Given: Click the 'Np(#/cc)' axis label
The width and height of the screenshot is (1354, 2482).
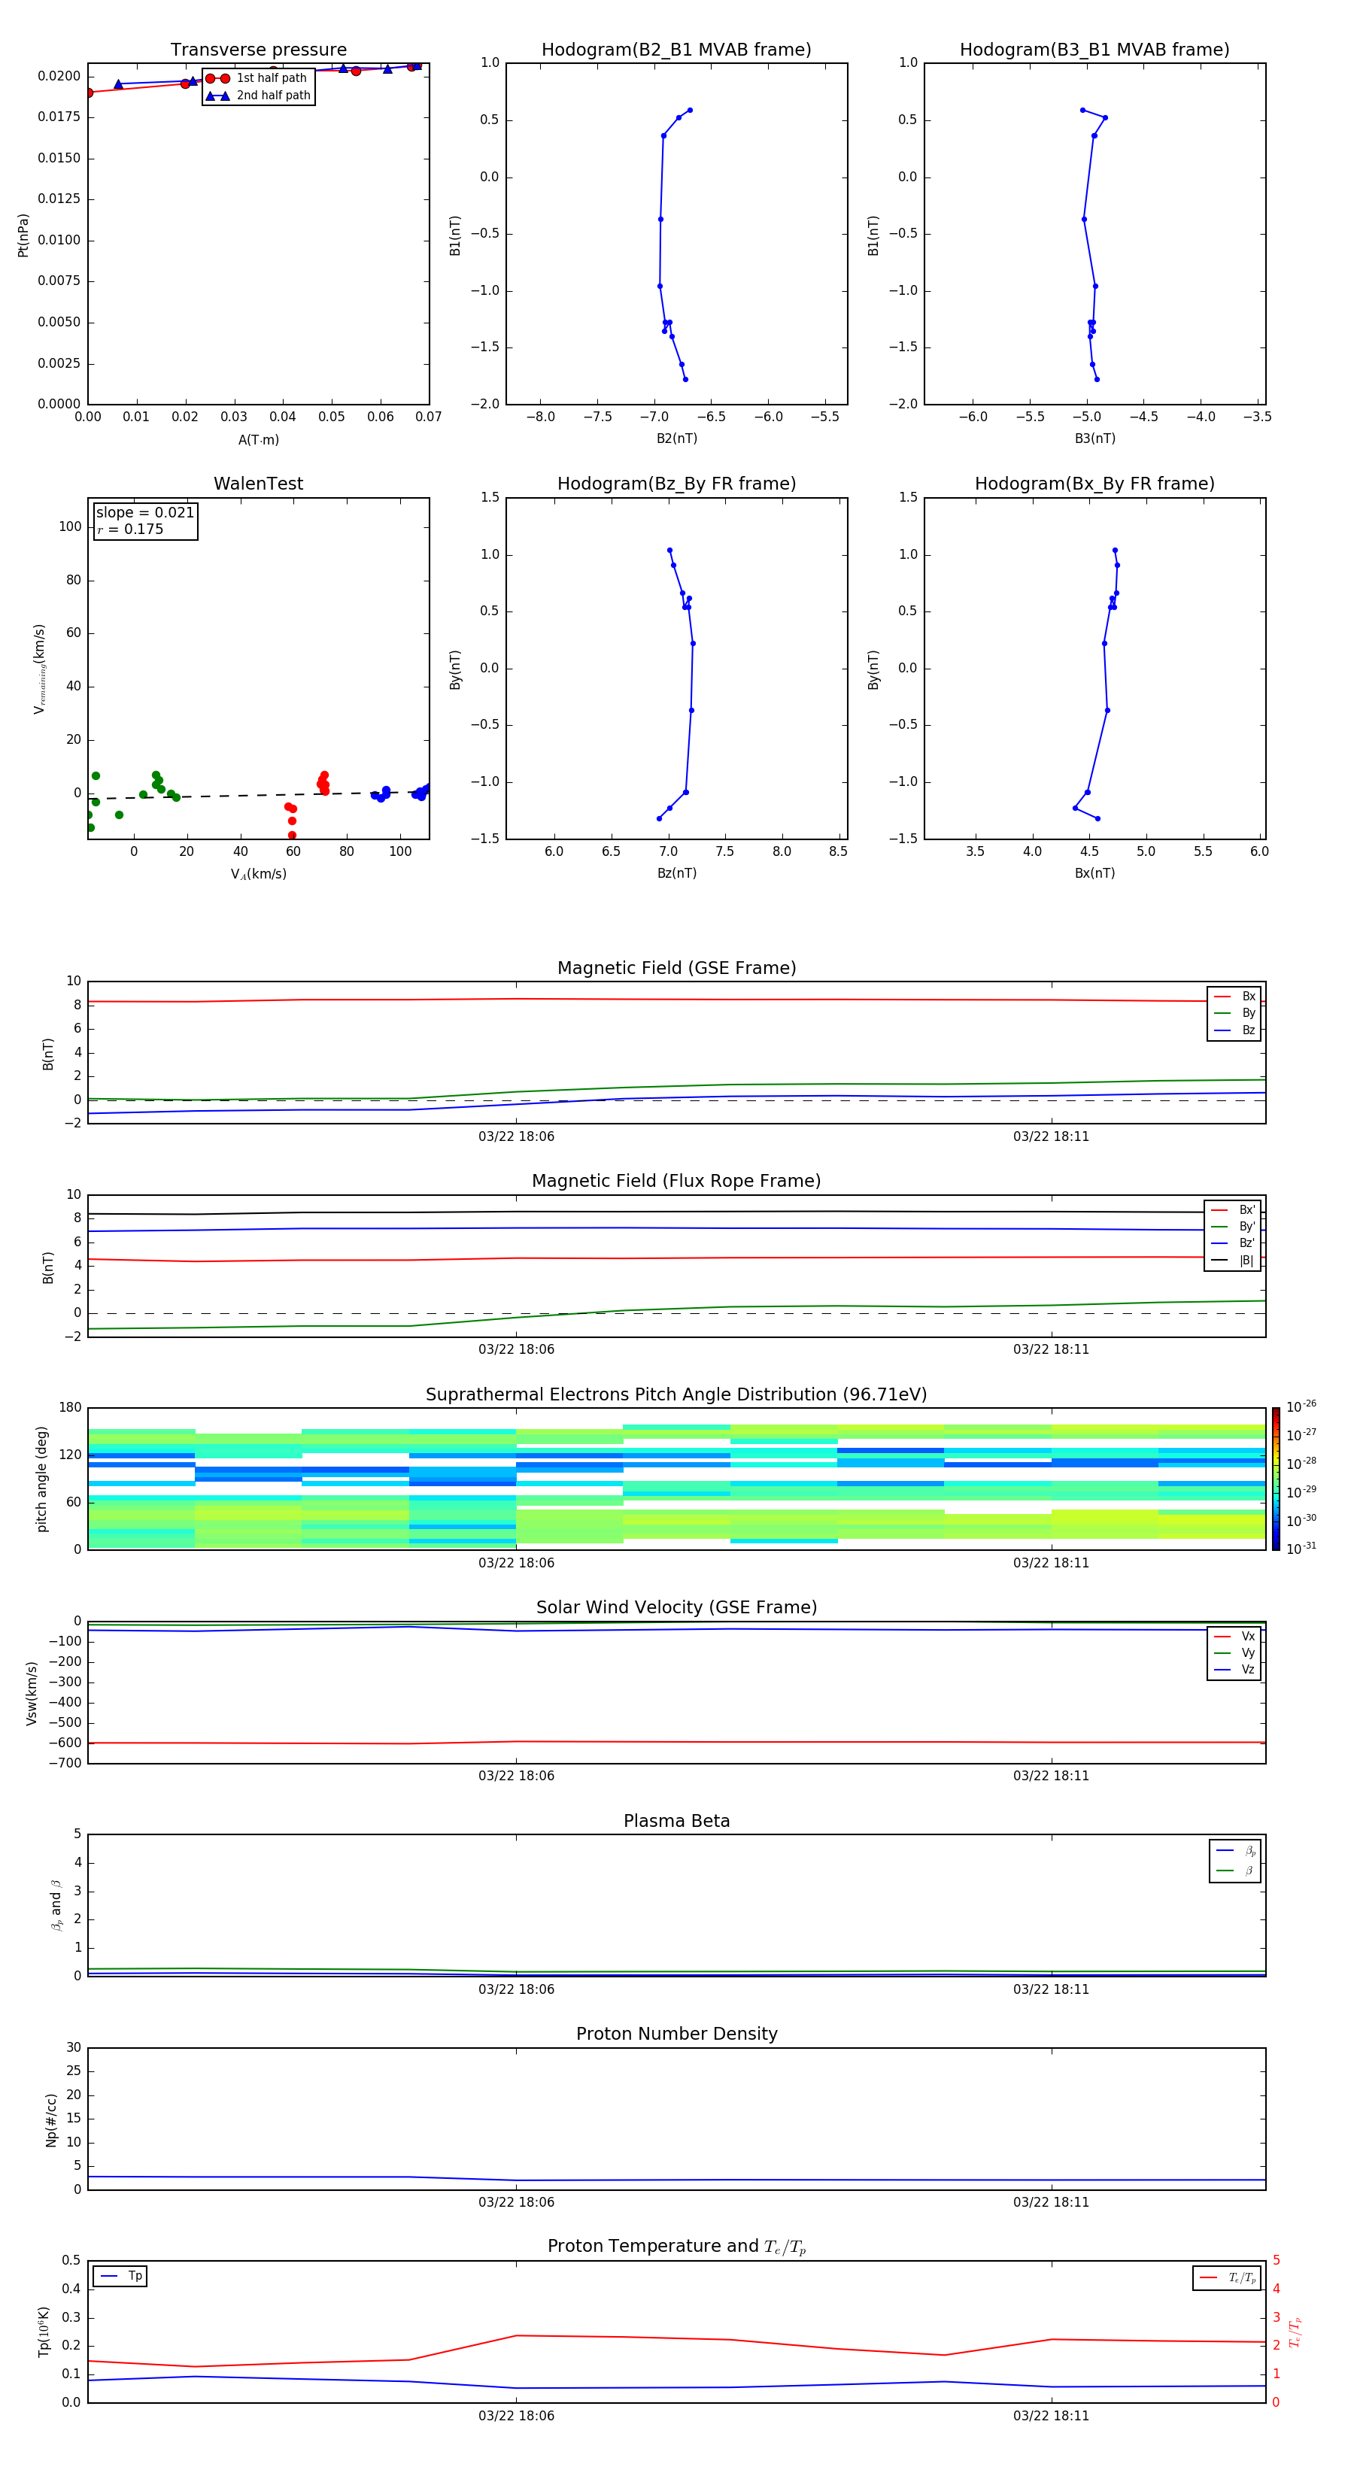Looking at the screenshot, I should pos(51,2119).
